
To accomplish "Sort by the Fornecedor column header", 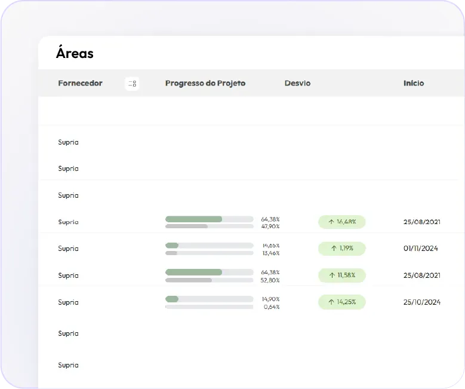I will click(x=80, y=84).
